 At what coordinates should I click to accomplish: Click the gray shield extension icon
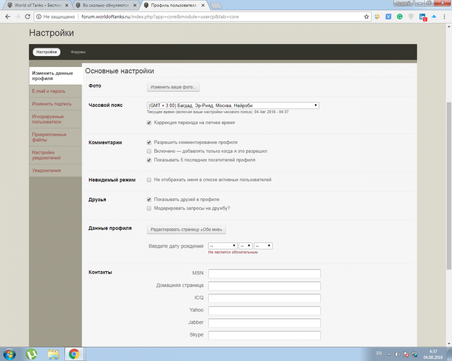tap(411, 17)
